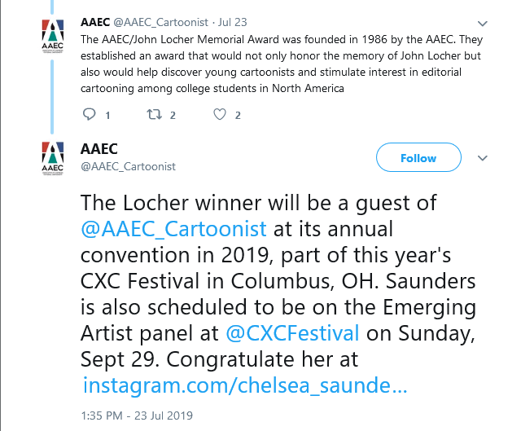Click AAEC avatar on the main tweet
Screen dimensions: 521x431
[x=50, y=156]
